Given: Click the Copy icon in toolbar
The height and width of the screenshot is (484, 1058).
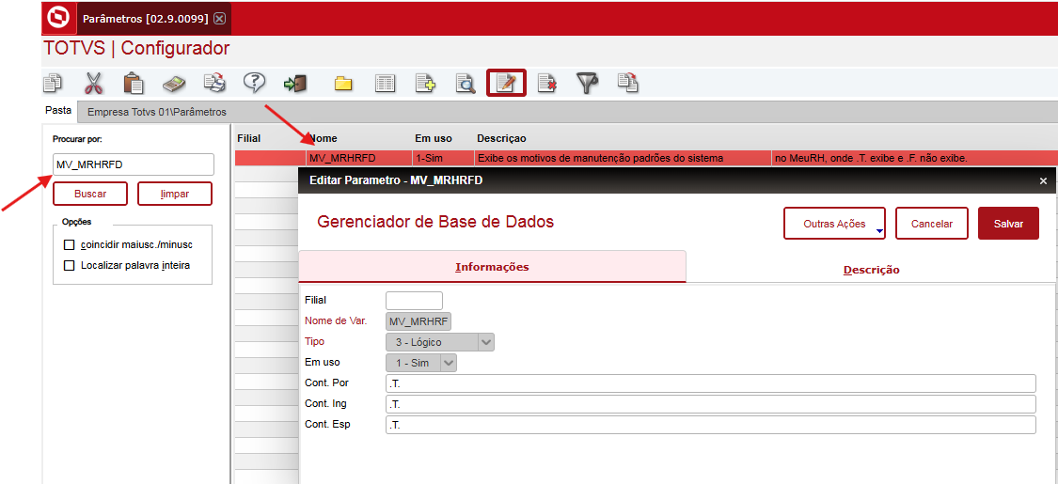Looking at the screenshot, I should pos(53,84).
